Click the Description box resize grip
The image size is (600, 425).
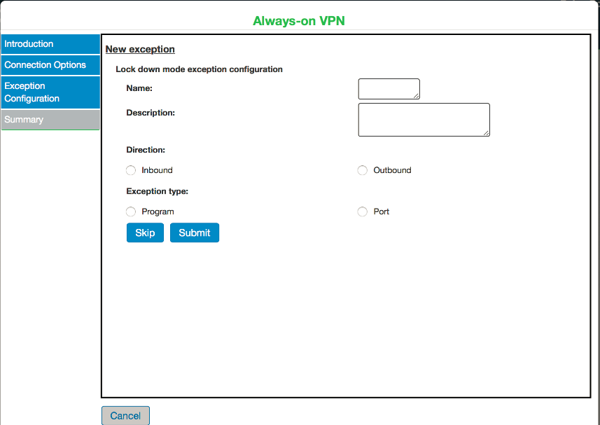click(x=487, y=132)
